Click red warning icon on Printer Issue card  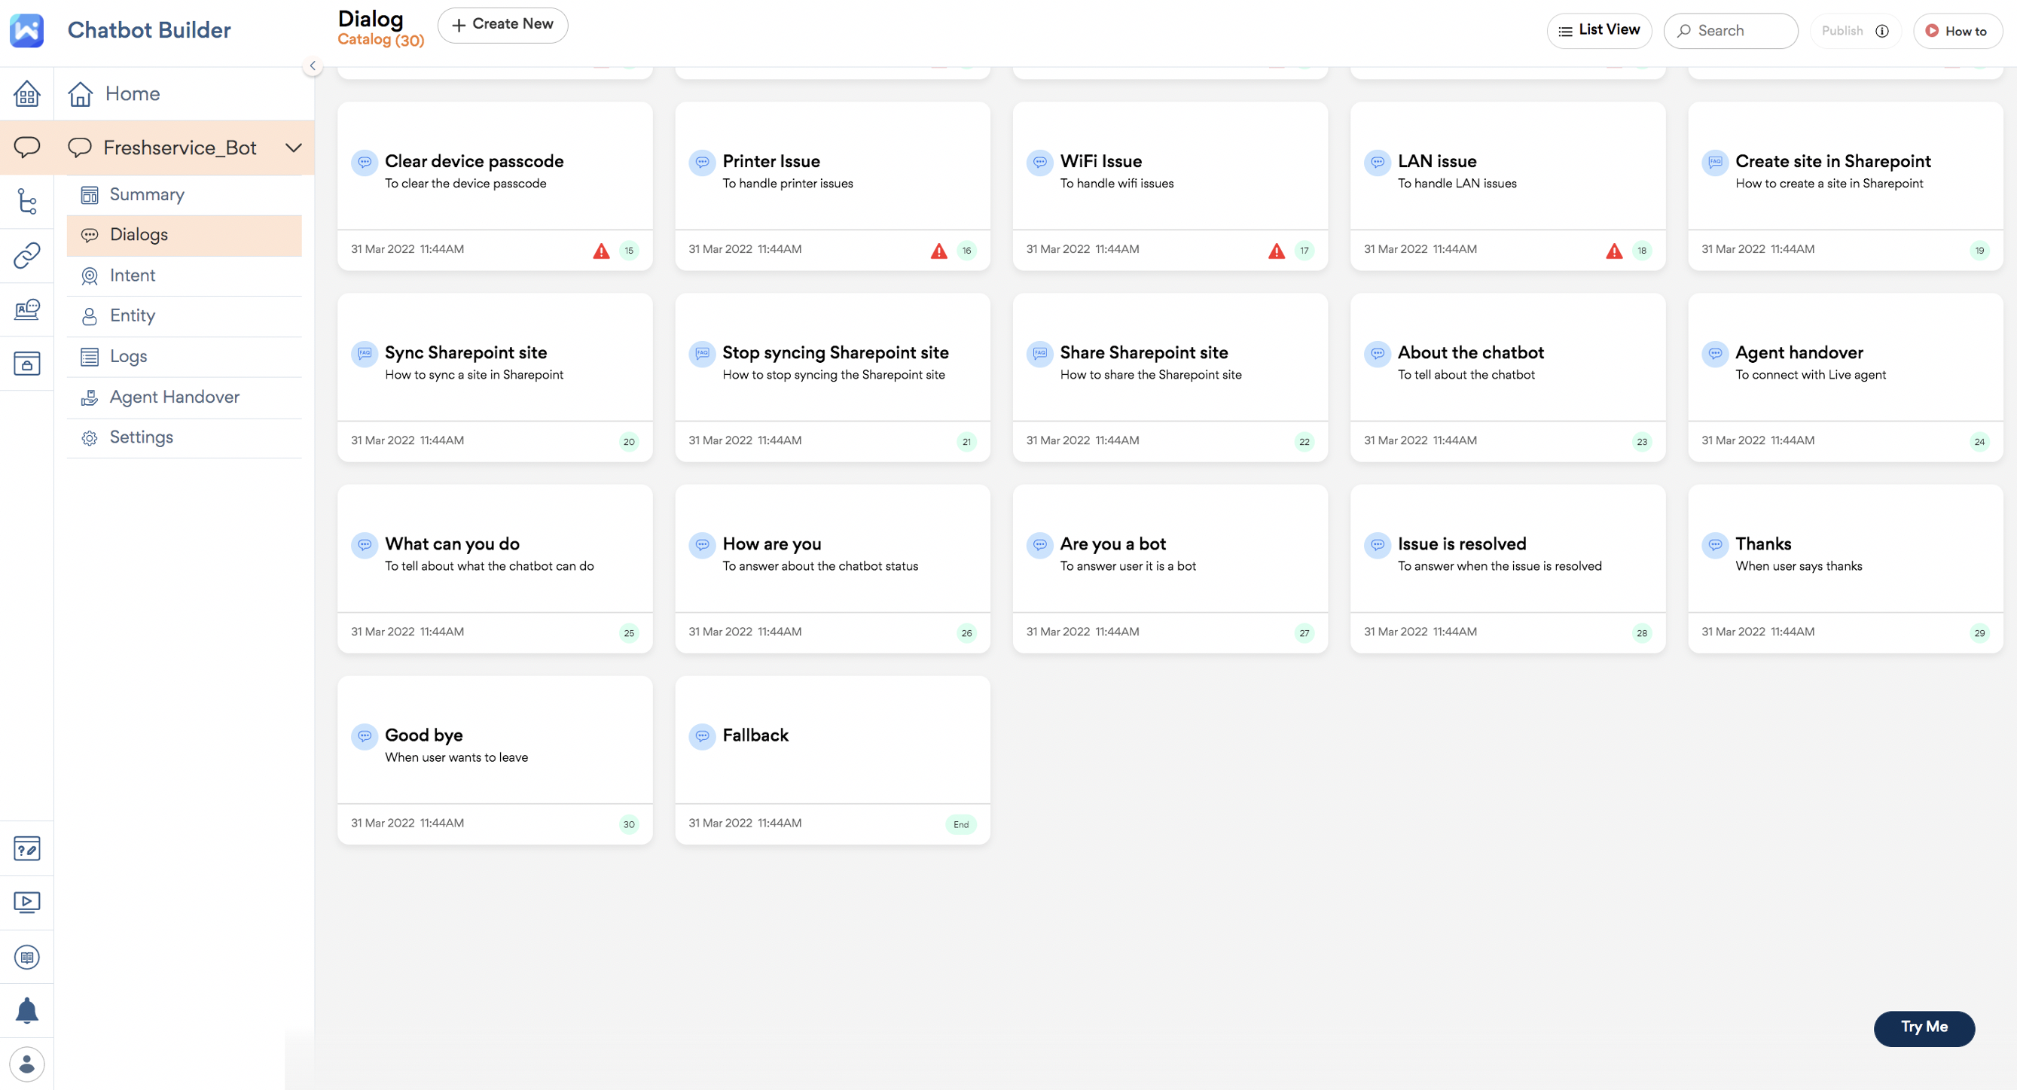click(x=938, y=251)
